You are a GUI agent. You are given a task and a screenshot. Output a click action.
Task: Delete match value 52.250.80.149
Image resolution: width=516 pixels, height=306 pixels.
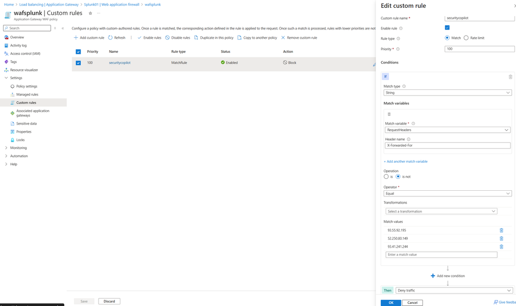502,238
